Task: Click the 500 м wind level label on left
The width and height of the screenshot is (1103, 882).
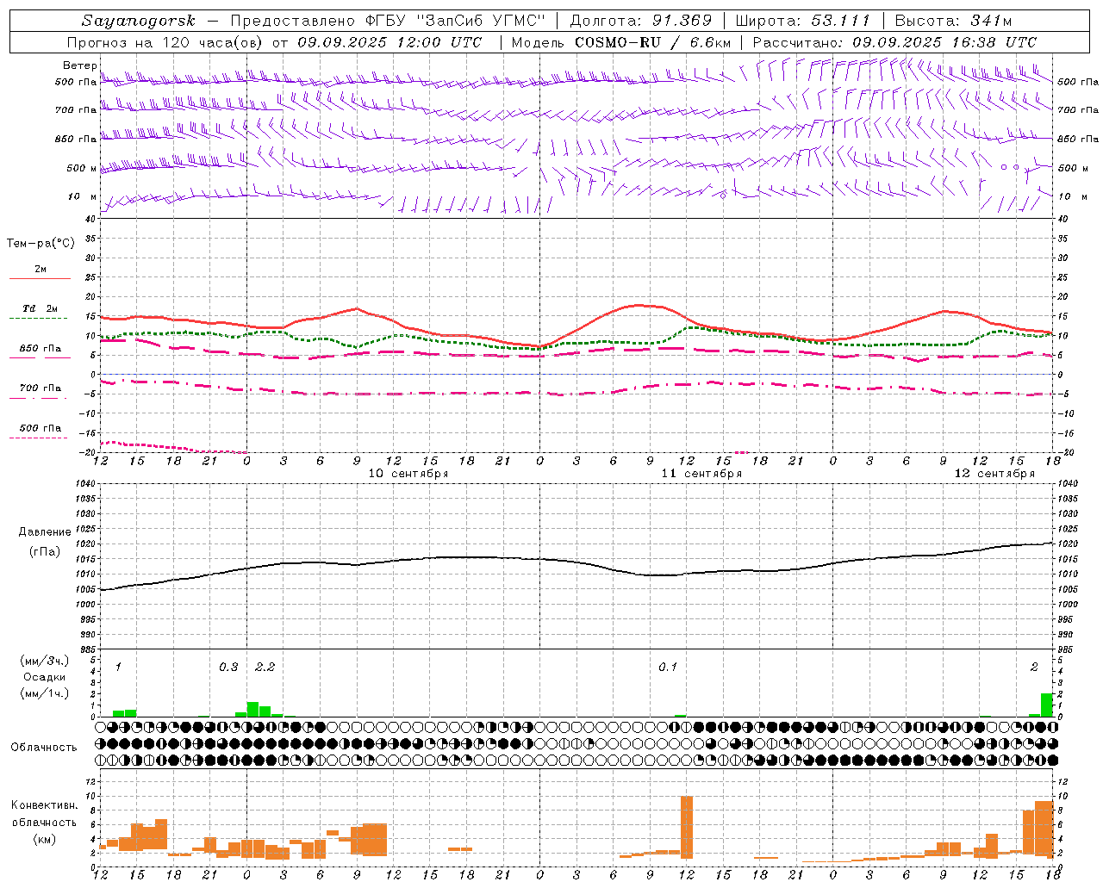Action: (x=82, y=168)
